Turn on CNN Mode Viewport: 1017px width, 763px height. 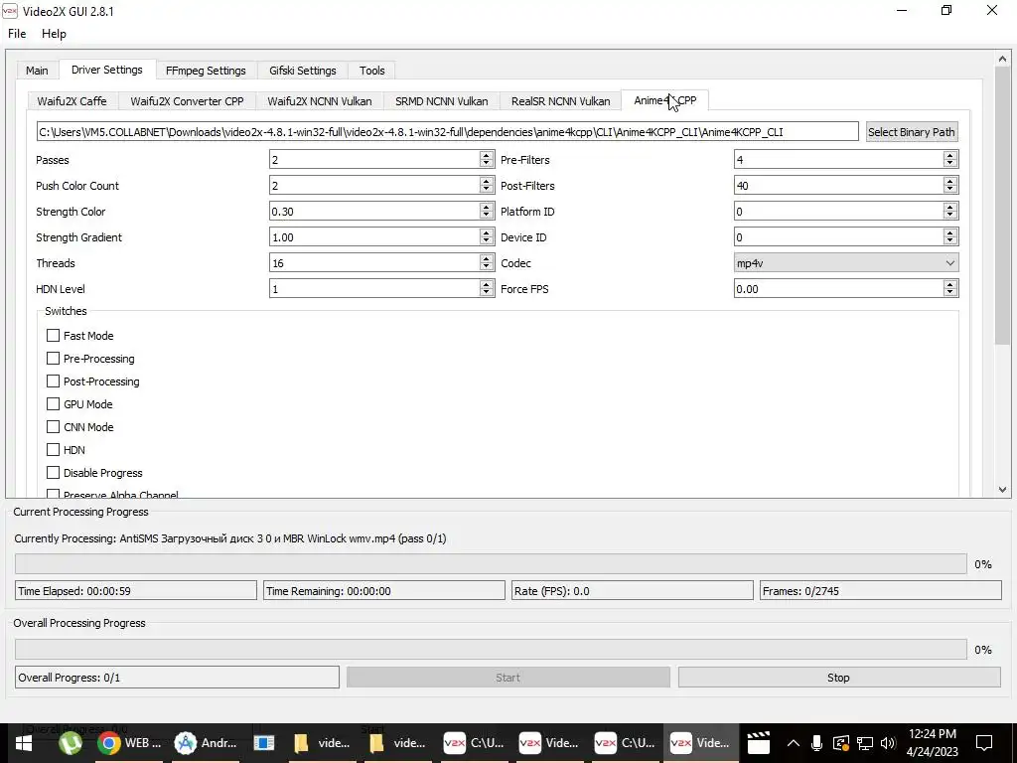(x=54, y=427)
